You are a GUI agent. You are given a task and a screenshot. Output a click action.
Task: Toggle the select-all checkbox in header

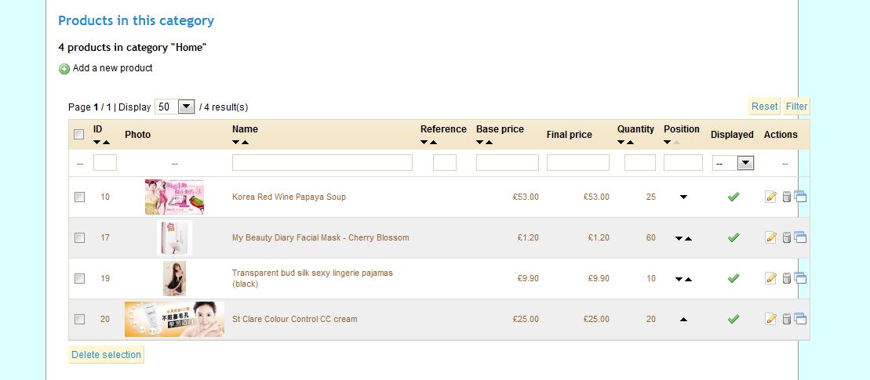79,134
